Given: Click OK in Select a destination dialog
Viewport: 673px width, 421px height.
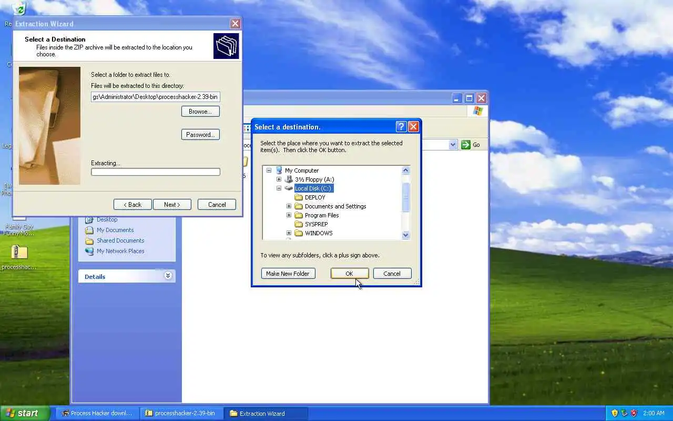Looking at the screenshot, I should click(x=349, y=274).
